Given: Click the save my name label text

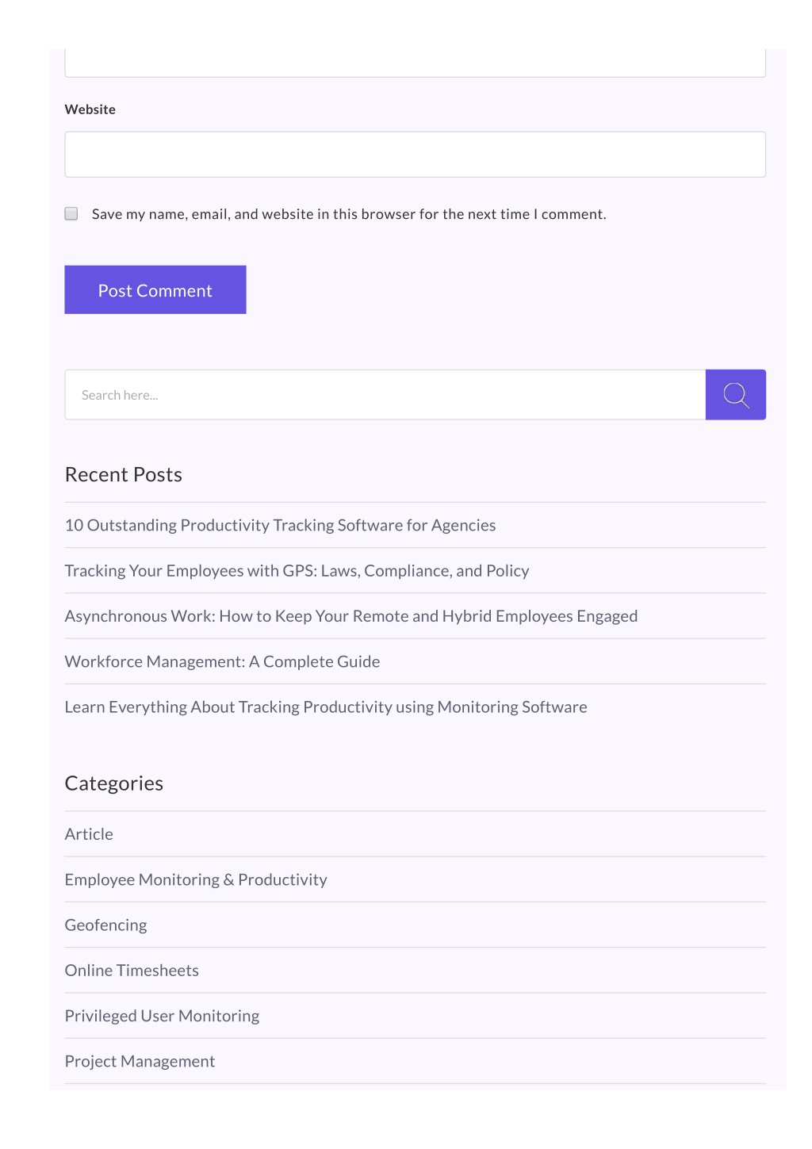Looking at the screenshot, I should coord(349,214).
